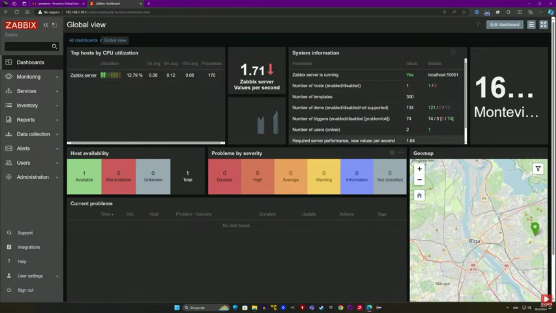Hide sidebar using the square icon

[x=54, y=25]
